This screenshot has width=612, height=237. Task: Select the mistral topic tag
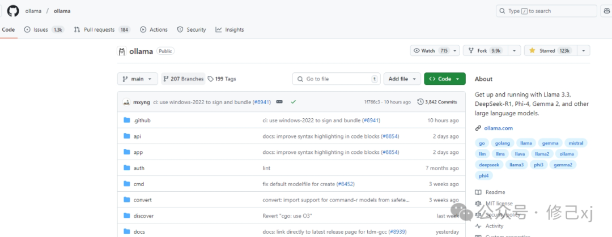pyautogui.click(x=576, y=143)
